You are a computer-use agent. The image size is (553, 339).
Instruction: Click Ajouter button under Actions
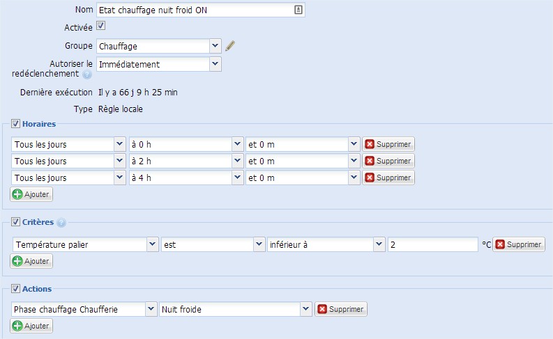point(31,326)
